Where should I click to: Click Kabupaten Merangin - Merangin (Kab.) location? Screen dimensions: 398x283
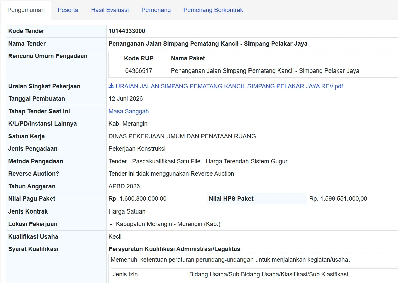[168, 224]
